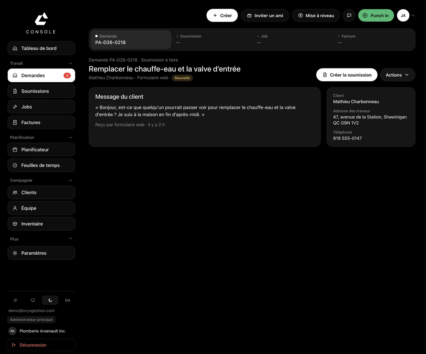Screen dimensions: 426x354
Task: Open the Factures page
Action: click(41, 122)
